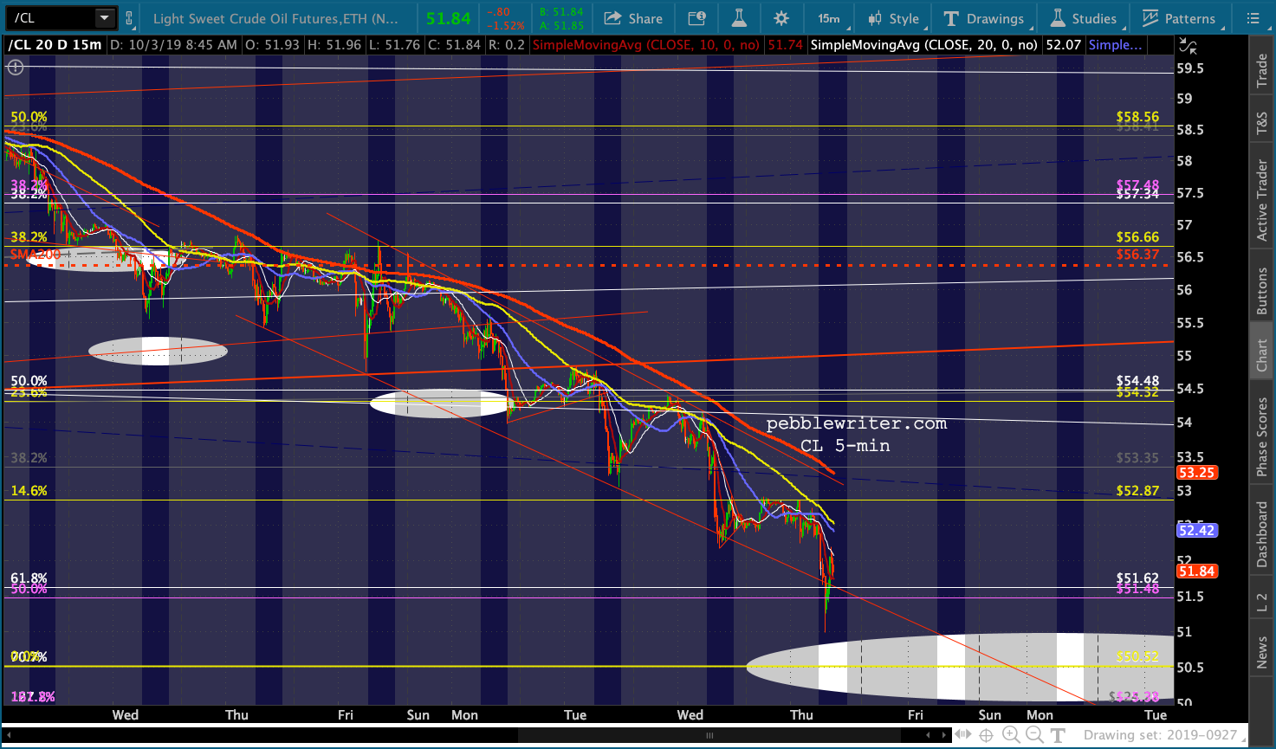Click the symbol link clip icon
Viewport: 1276px width, 749px height.
tap(129, 18)
